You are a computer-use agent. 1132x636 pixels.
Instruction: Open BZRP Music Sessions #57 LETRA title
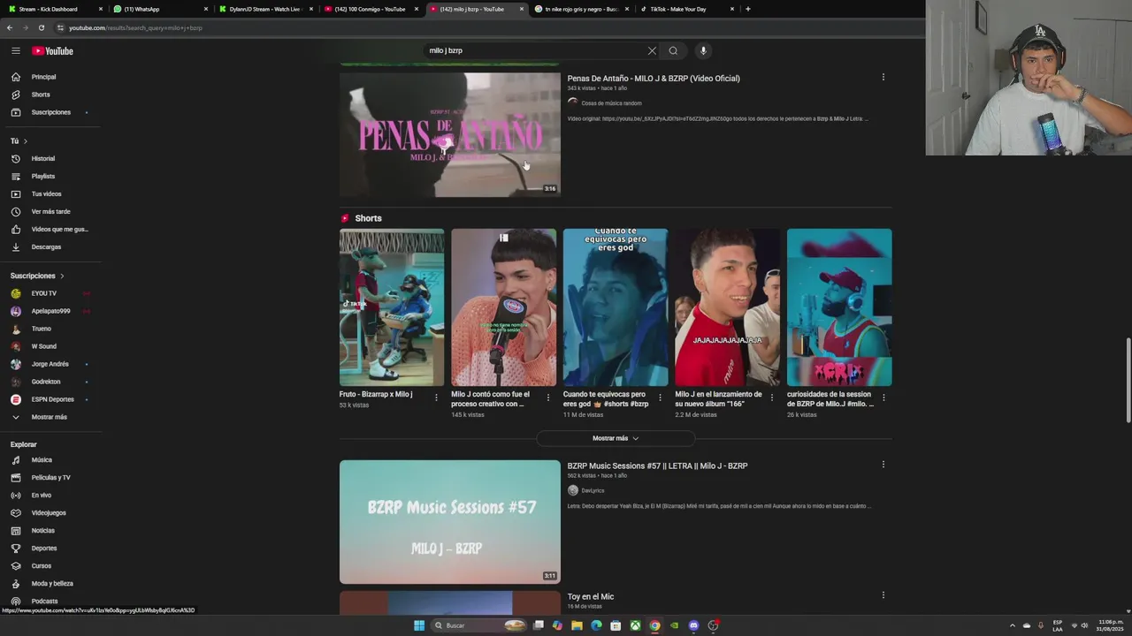(x=657, y=466)
